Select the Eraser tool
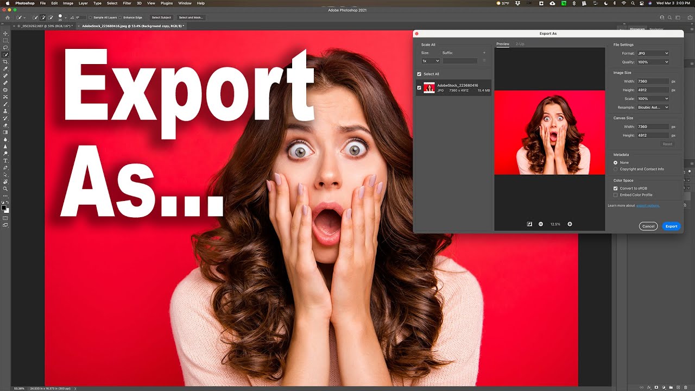695x391 pixels. coord(6,125)
